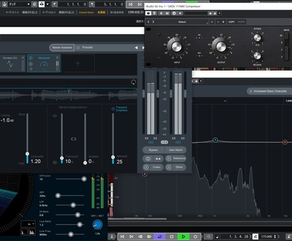Click the Play button in bottom transport
Screen dimensions: 292x241
(183, 237)
